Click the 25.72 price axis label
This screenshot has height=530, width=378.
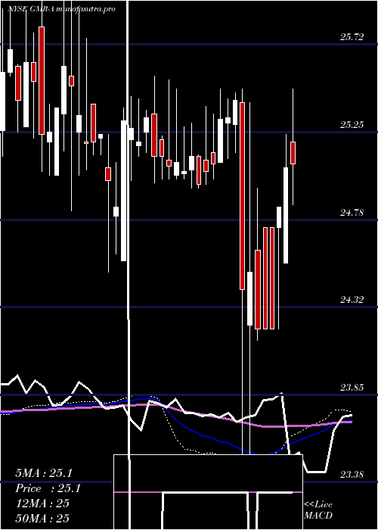[x=352, y=37]
